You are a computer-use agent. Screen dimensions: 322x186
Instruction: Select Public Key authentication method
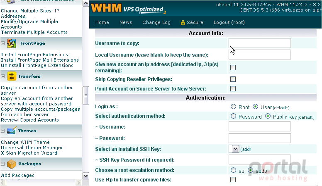tap(268, 116)
